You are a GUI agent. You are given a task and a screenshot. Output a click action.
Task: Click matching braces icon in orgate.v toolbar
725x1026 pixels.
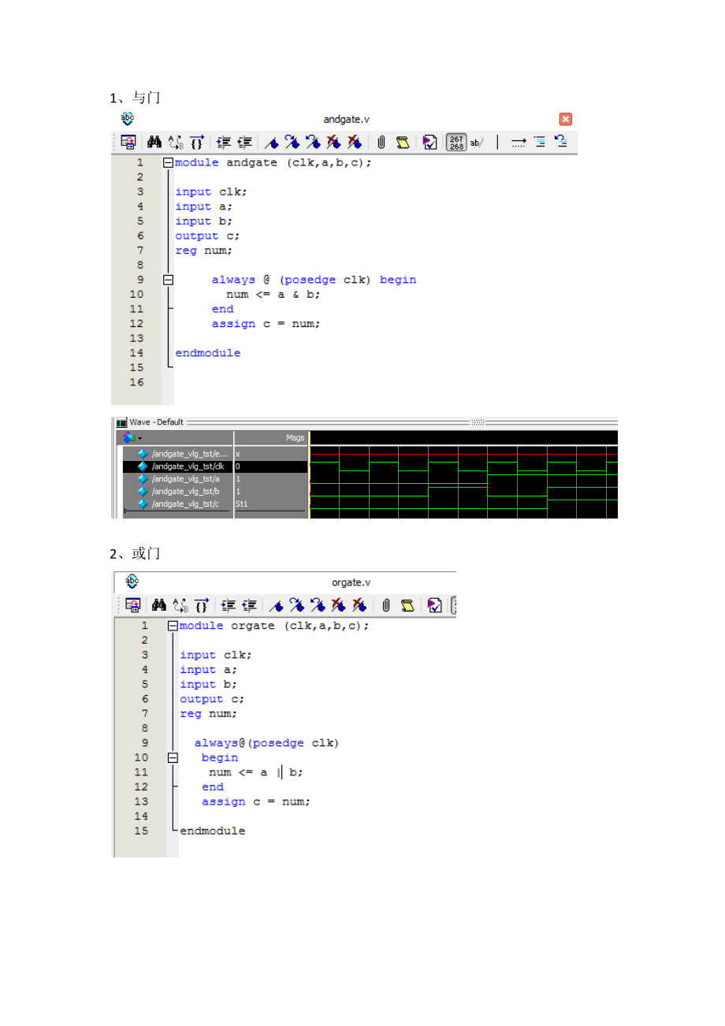click(x=202, y=605)
